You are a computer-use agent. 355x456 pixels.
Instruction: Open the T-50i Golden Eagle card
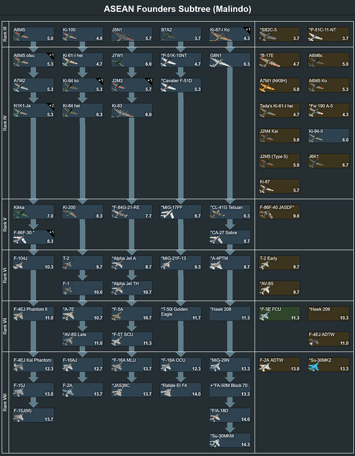tap(180, 313)
